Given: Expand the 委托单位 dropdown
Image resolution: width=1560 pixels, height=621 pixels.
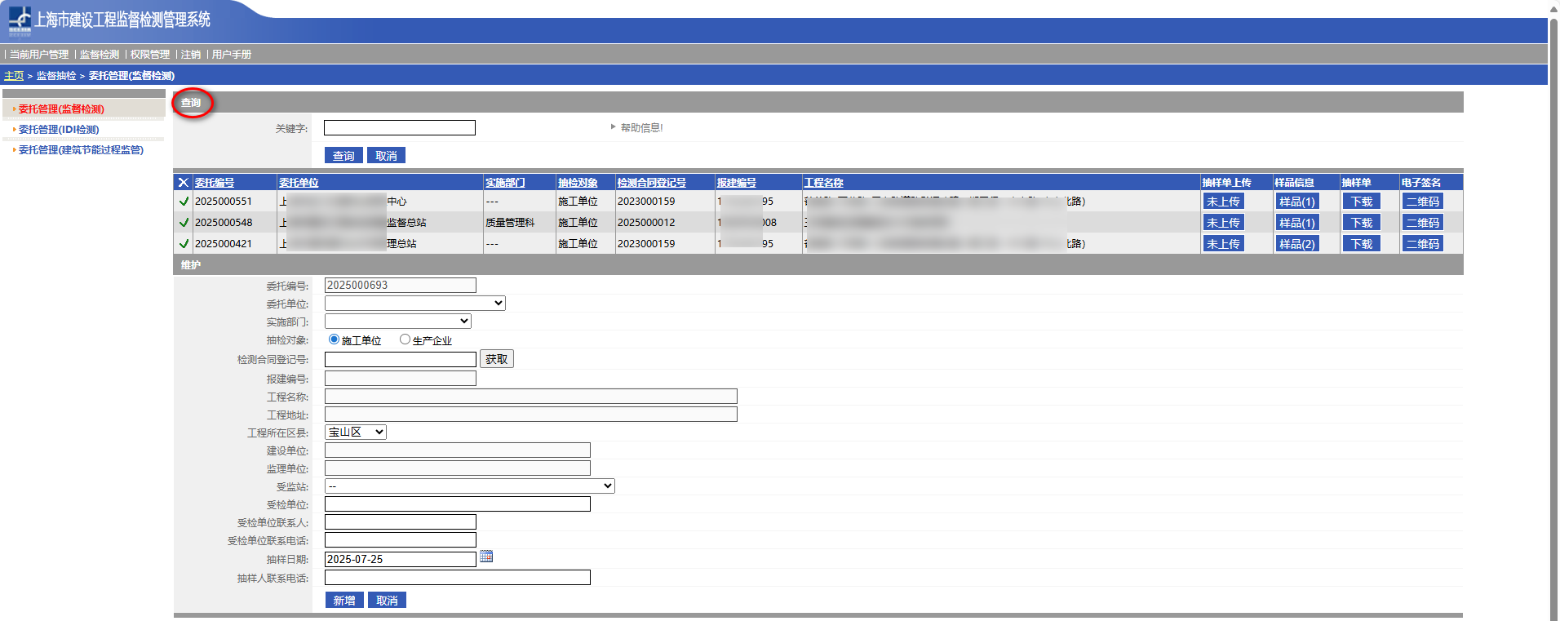Looking at the screenshot, I should click(x=414, y=304).
